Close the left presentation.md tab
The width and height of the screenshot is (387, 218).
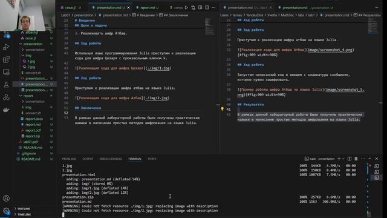tap(128, 8)
